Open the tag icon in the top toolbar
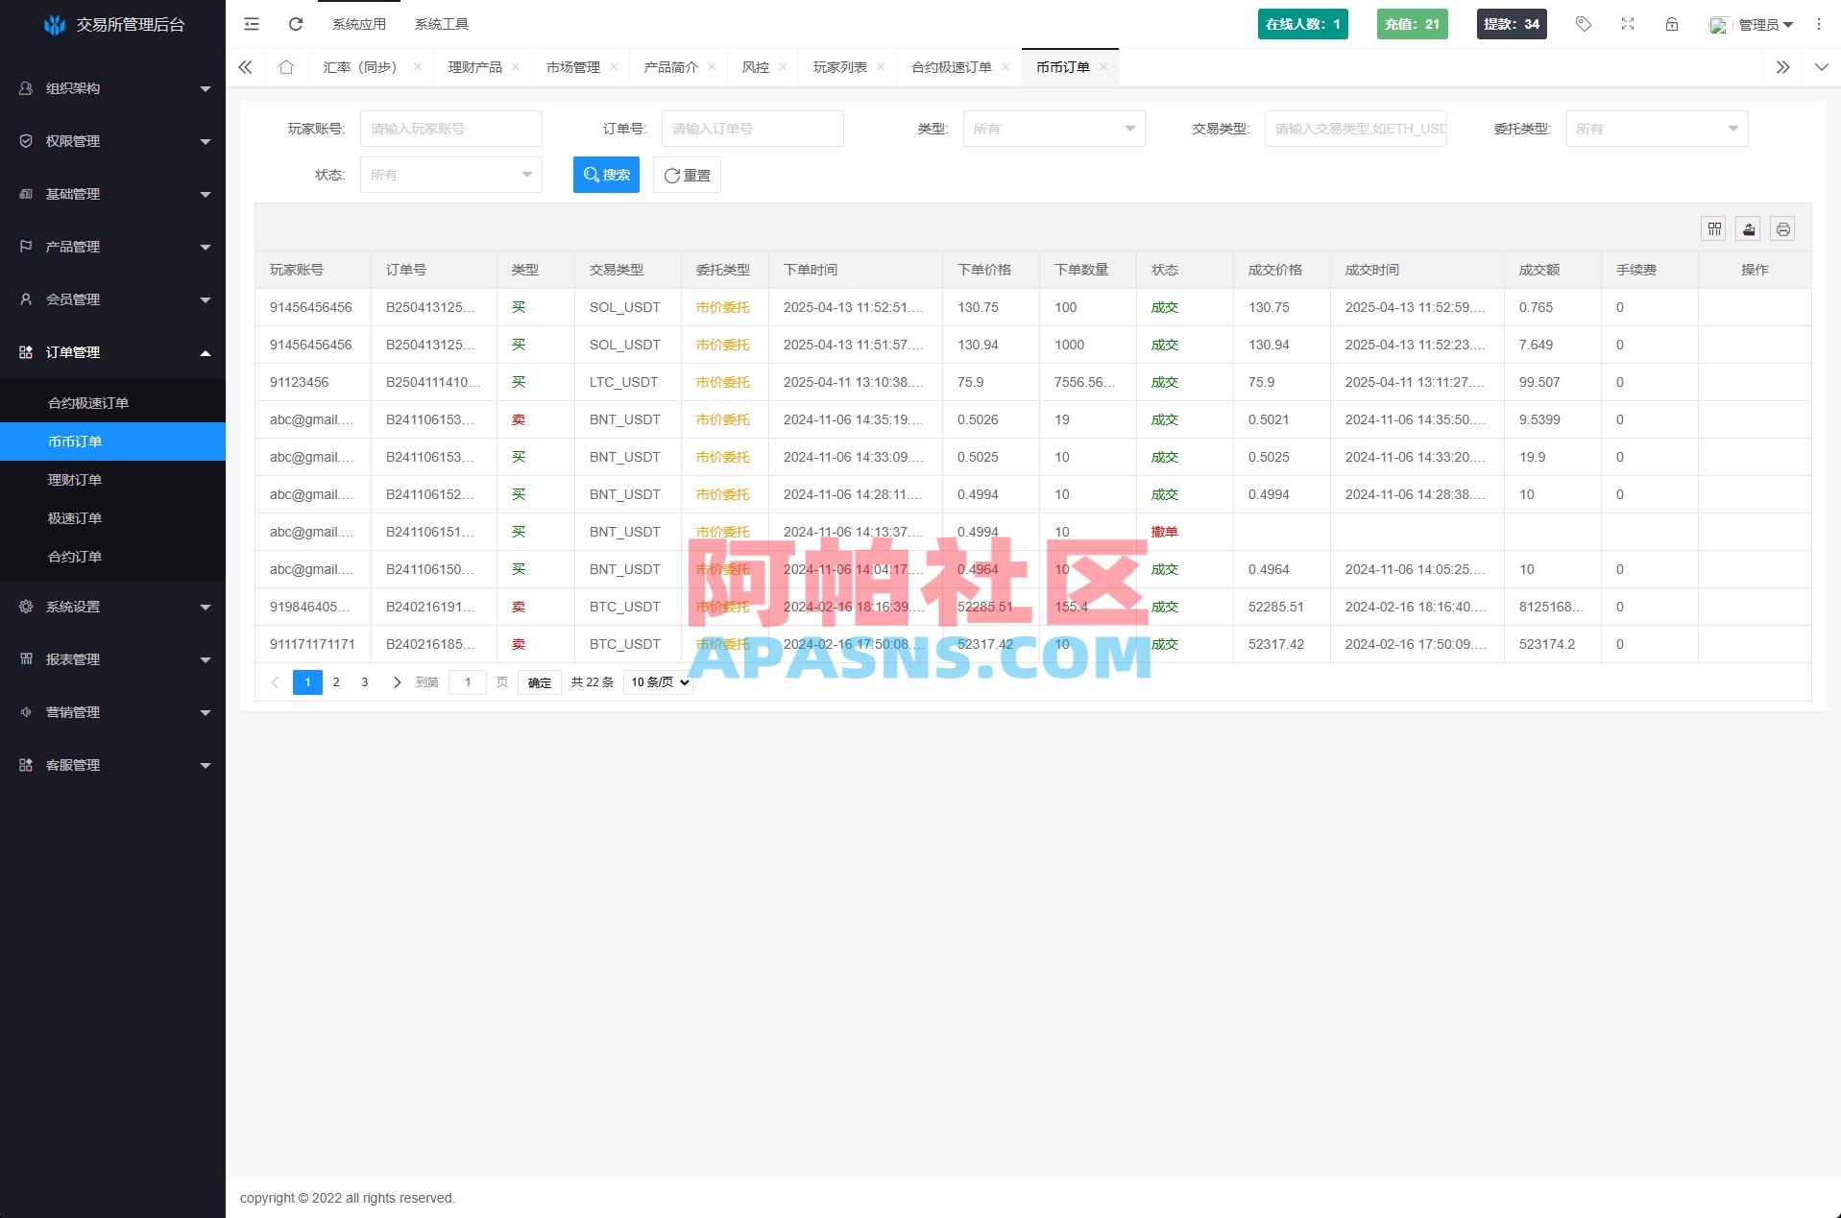 pos(1583,24)
